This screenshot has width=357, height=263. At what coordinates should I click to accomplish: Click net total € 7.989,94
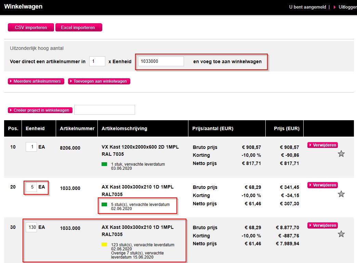tap(288, 244)
